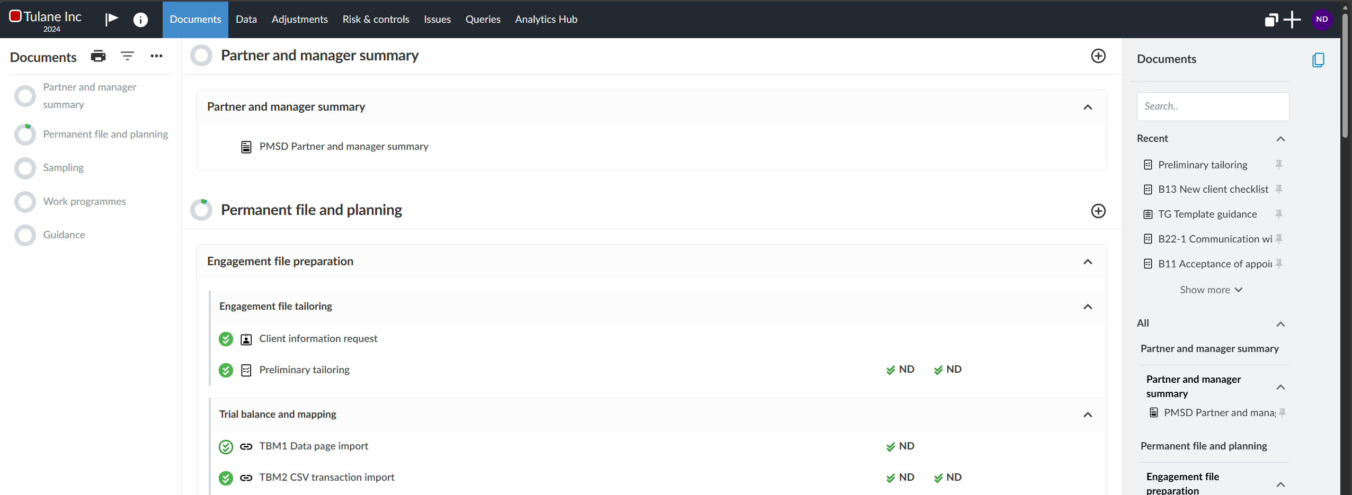1352x495 pixels.
Task: Go to the Adjustments tab
Action: tap(300, 20)
